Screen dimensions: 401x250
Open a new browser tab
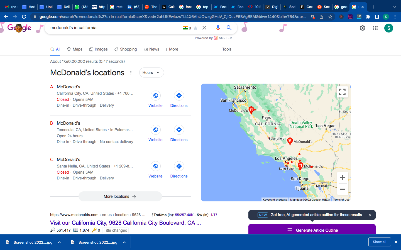[x=373, y=7]
